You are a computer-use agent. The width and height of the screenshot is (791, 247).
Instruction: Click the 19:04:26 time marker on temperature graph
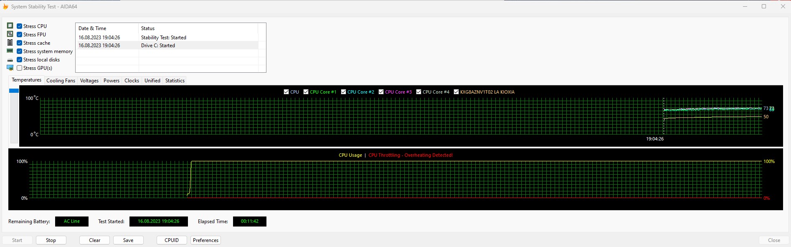tap(655, 139)
